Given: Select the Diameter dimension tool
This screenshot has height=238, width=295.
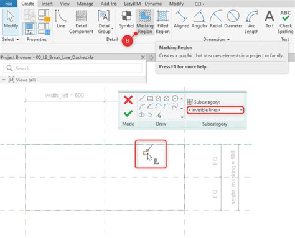Looking at the screenshot, I should click(233, 19).
